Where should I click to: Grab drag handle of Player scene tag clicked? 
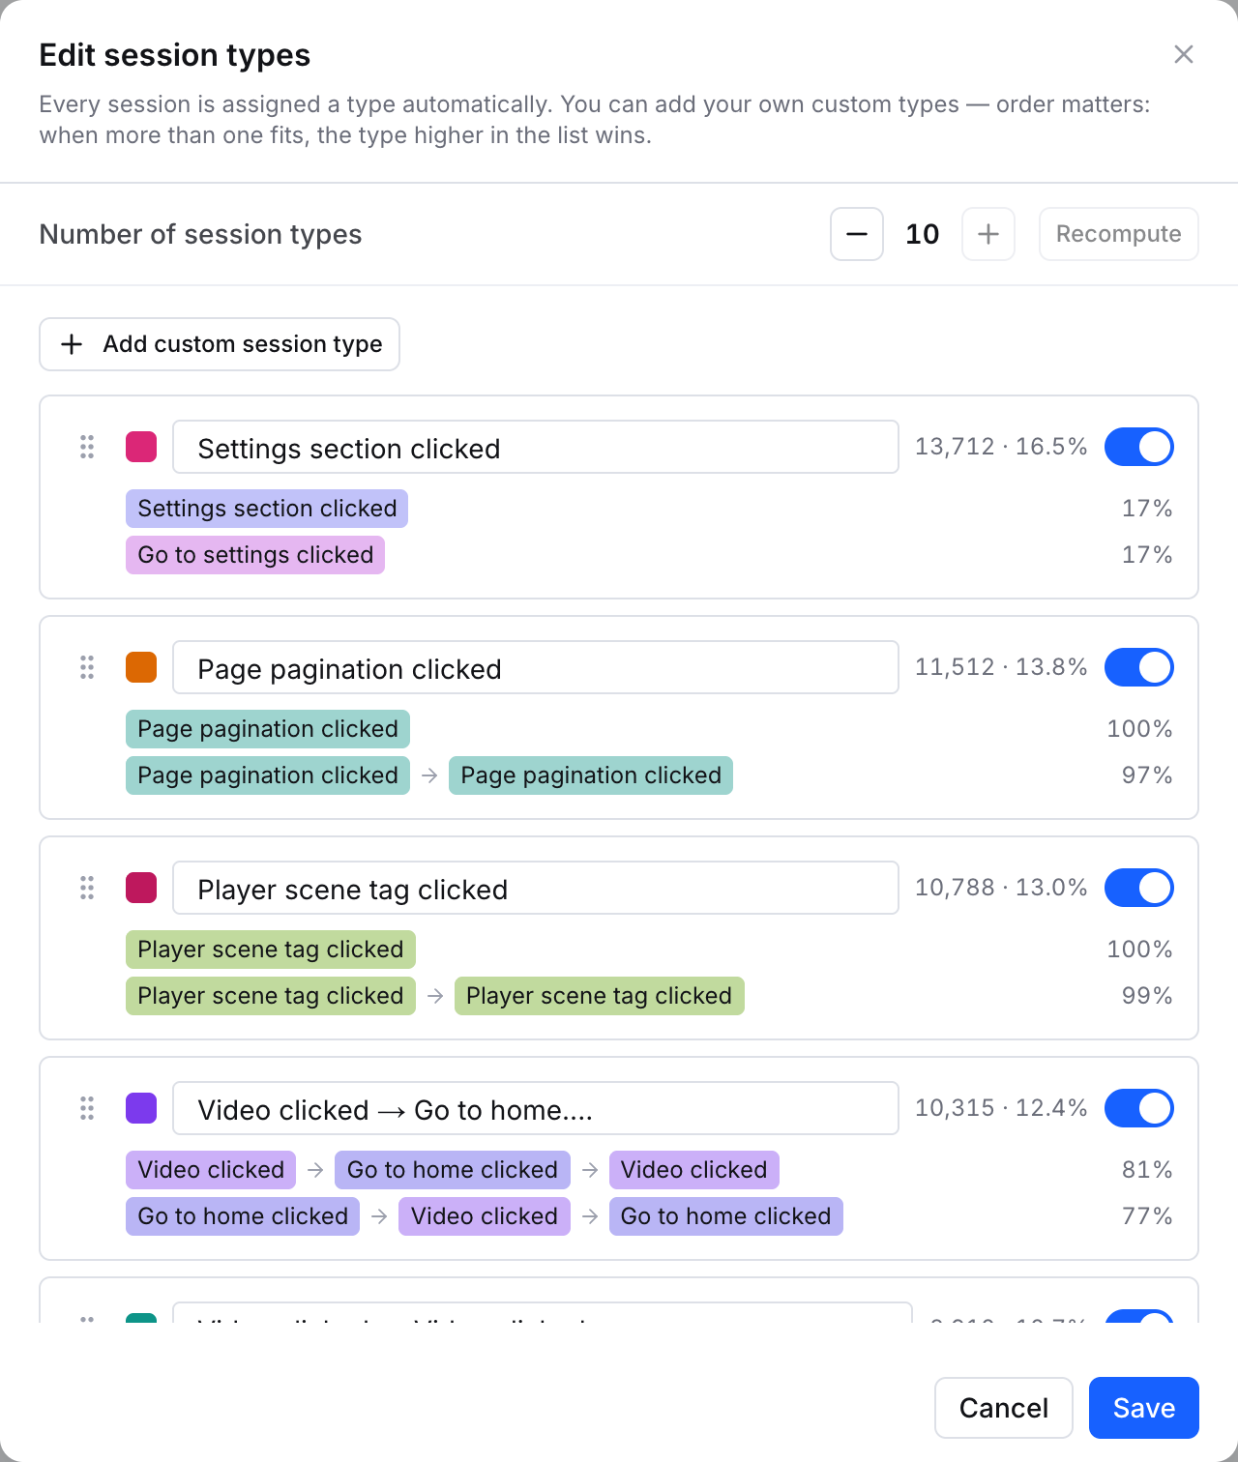pos(87,888)
